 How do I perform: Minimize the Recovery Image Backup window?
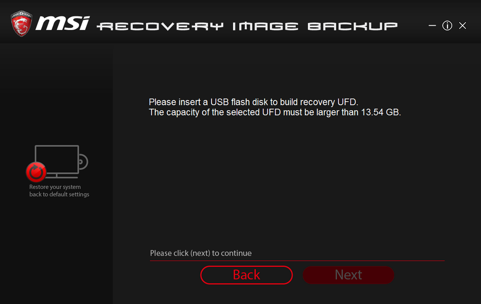pos(432,26)
